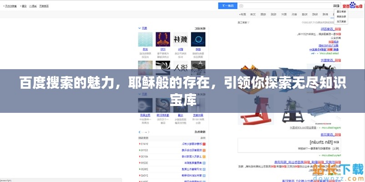Click the orange rank 2 badge

[x=204, y=150]
